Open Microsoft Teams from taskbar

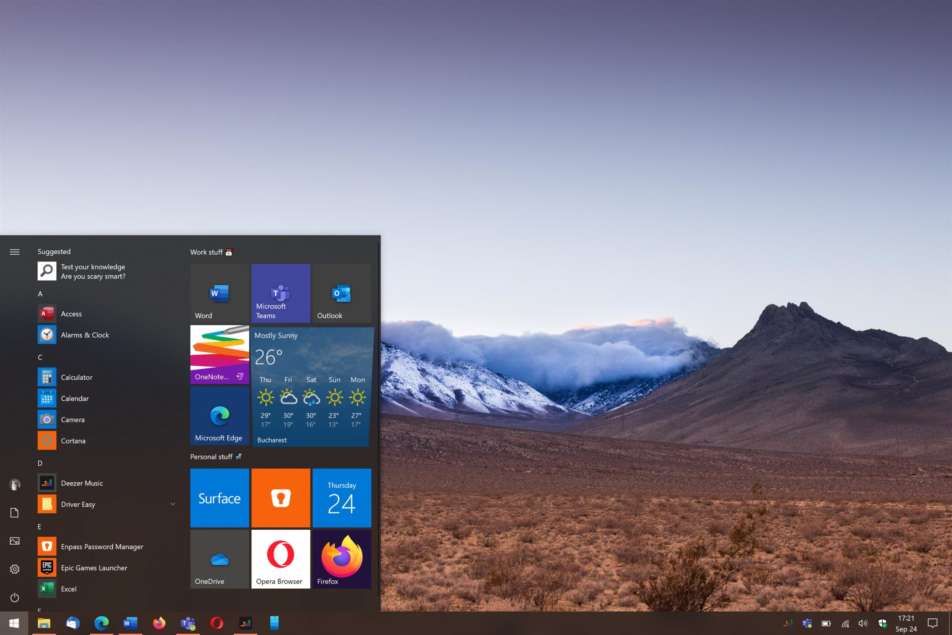[x=188, y=623]
